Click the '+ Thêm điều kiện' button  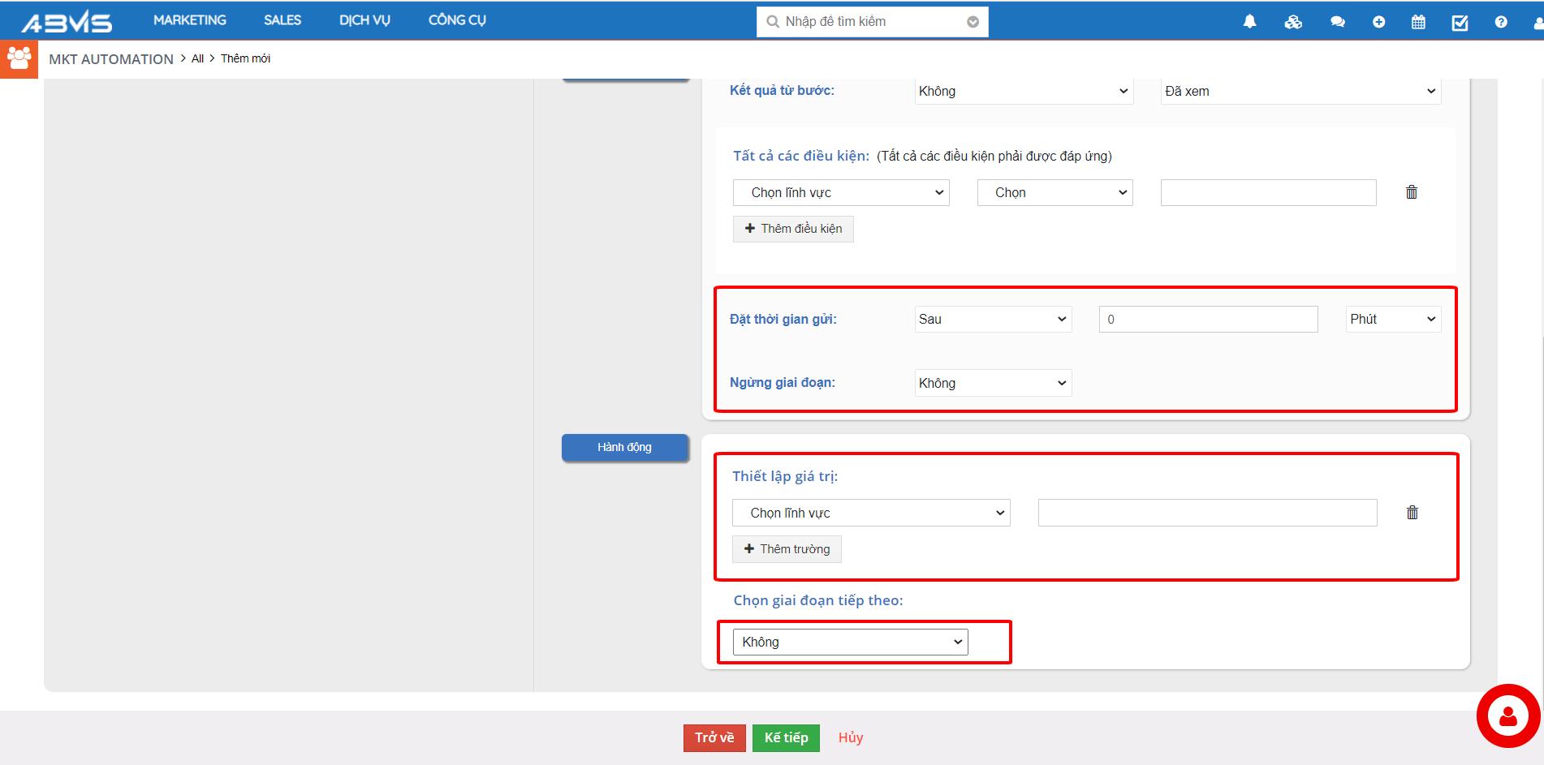tap(793, 229)
